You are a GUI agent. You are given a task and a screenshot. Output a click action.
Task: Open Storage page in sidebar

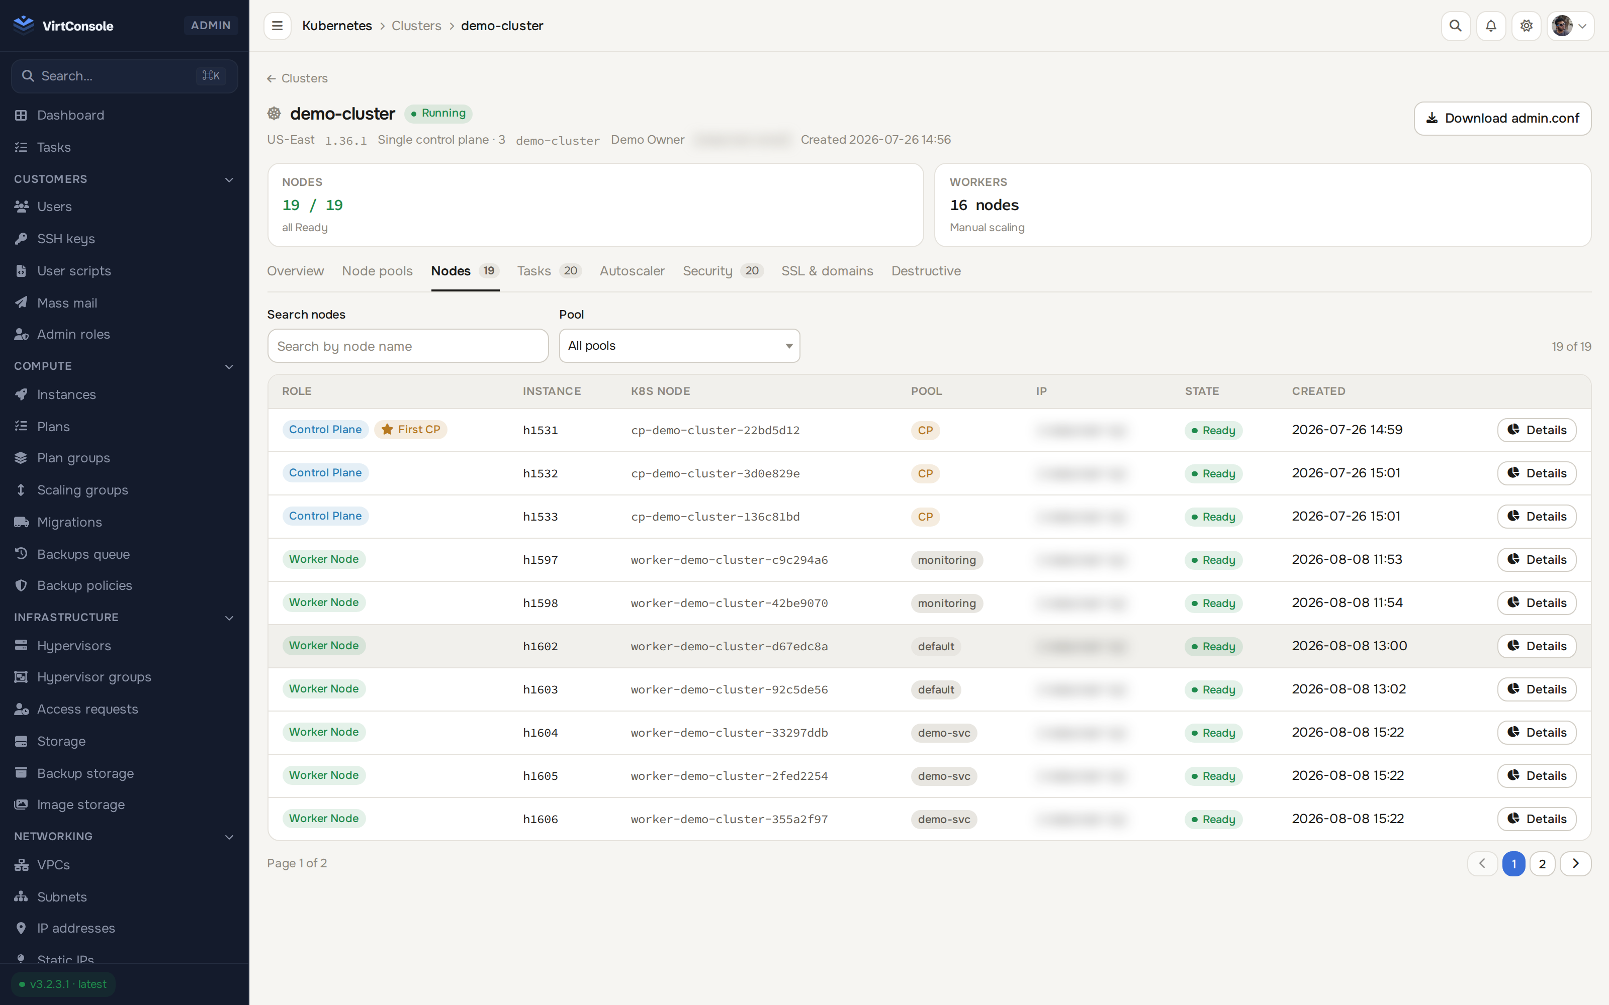[124, 741]
